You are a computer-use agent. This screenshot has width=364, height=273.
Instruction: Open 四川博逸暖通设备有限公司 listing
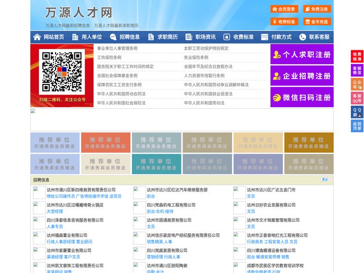pos(271,250)
